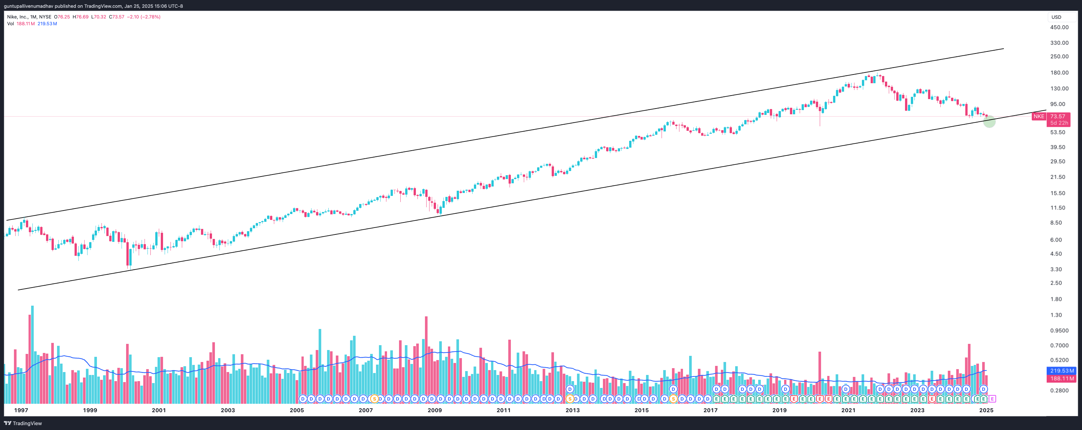This screenshot has width=1082, height=430.
Task: Click the 2009 label on the time axis
Action: click(435, 410)
